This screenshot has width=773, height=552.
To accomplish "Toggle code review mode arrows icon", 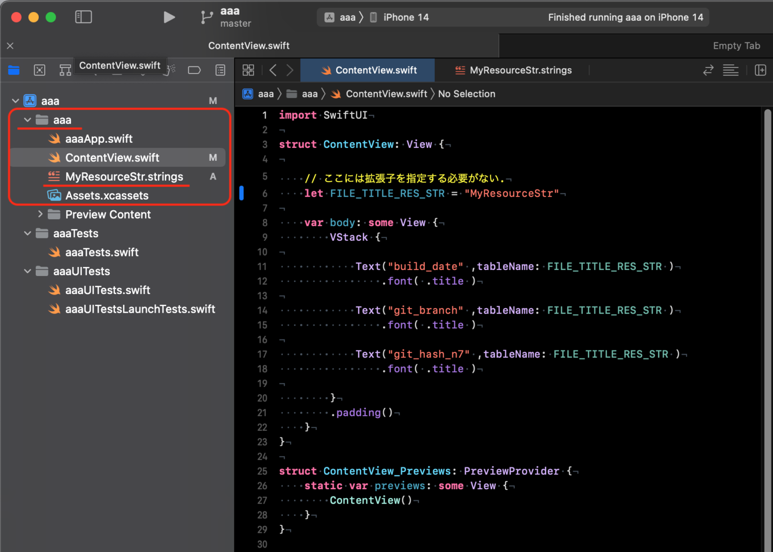I will [708, 70].
